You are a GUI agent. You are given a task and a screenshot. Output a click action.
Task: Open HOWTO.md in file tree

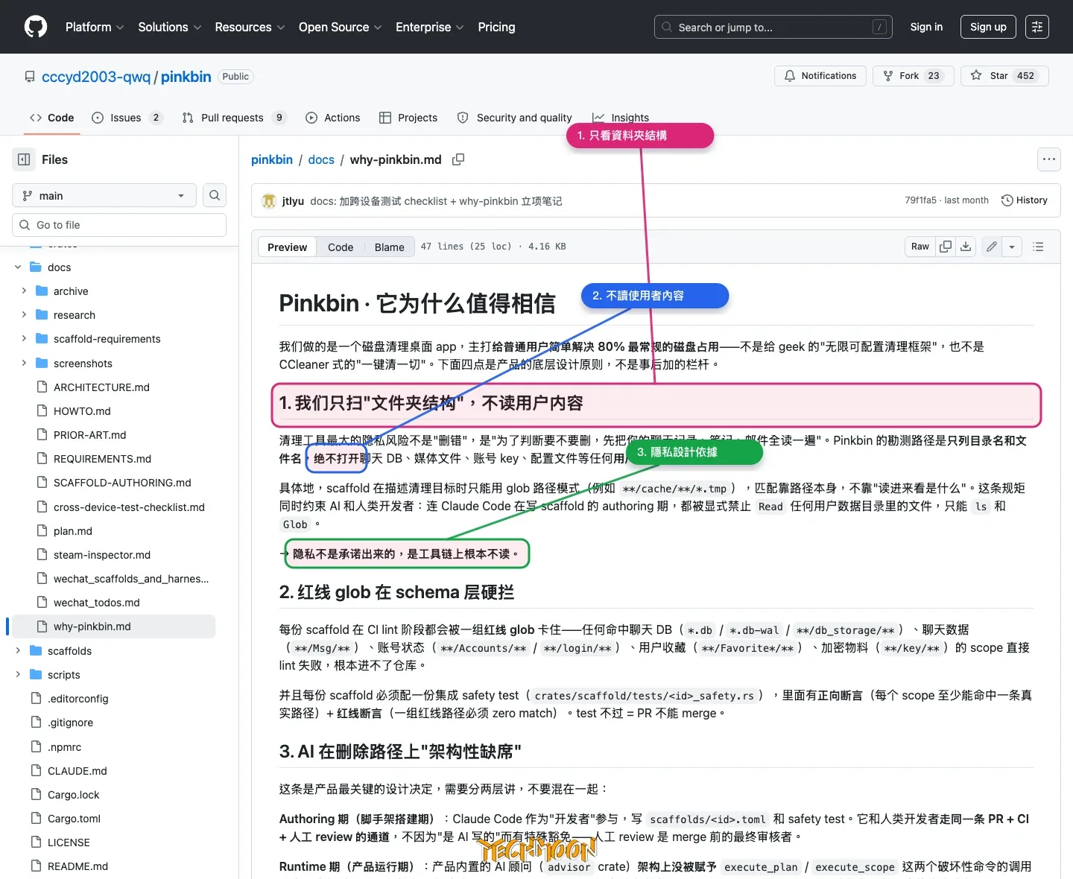82,411
